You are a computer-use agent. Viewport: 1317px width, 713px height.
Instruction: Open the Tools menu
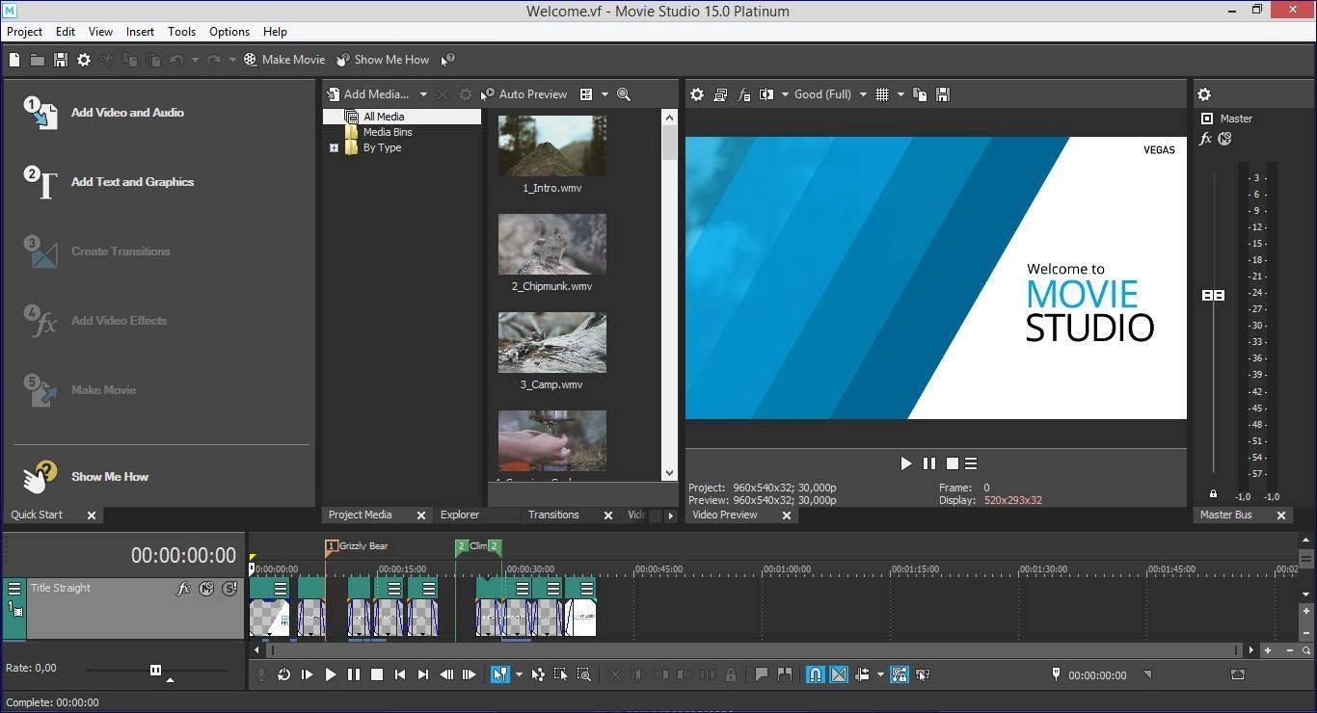coord(181,32)
